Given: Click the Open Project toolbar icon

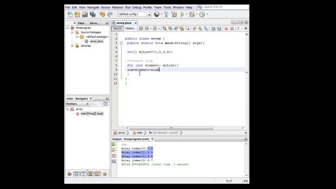Looking at the screenshot, I should tap(85, 14).
